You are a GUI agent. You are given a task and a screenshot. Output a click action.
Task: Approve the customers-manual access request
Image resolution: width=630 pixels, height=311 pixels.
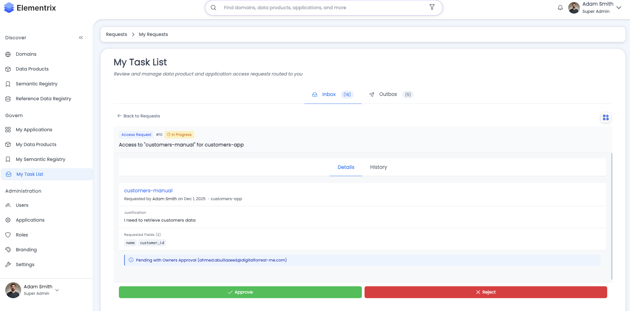[x=240, y=292]
